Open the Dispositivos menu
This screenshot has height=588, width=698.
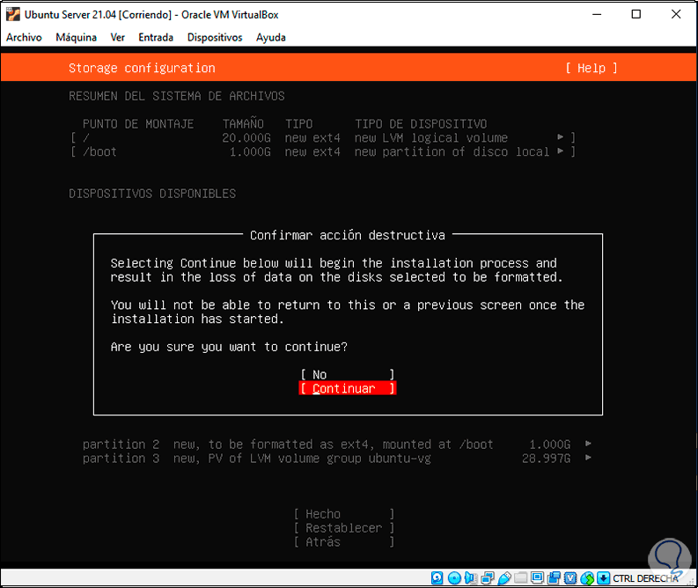(x=215, y=37)
